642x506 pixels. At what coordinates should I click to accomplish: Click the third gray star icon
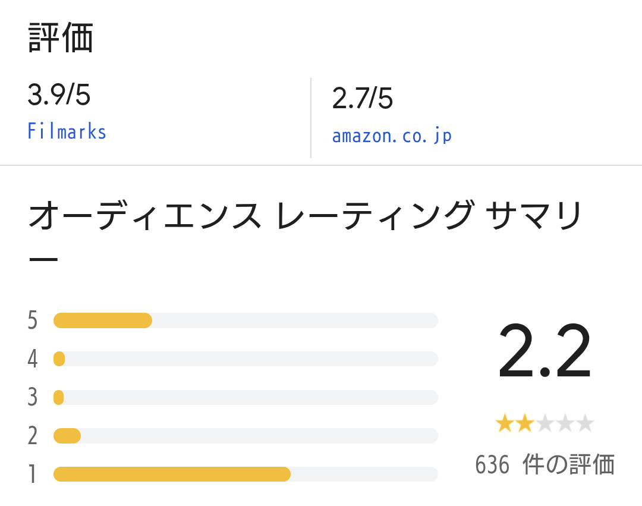[545, 423]
